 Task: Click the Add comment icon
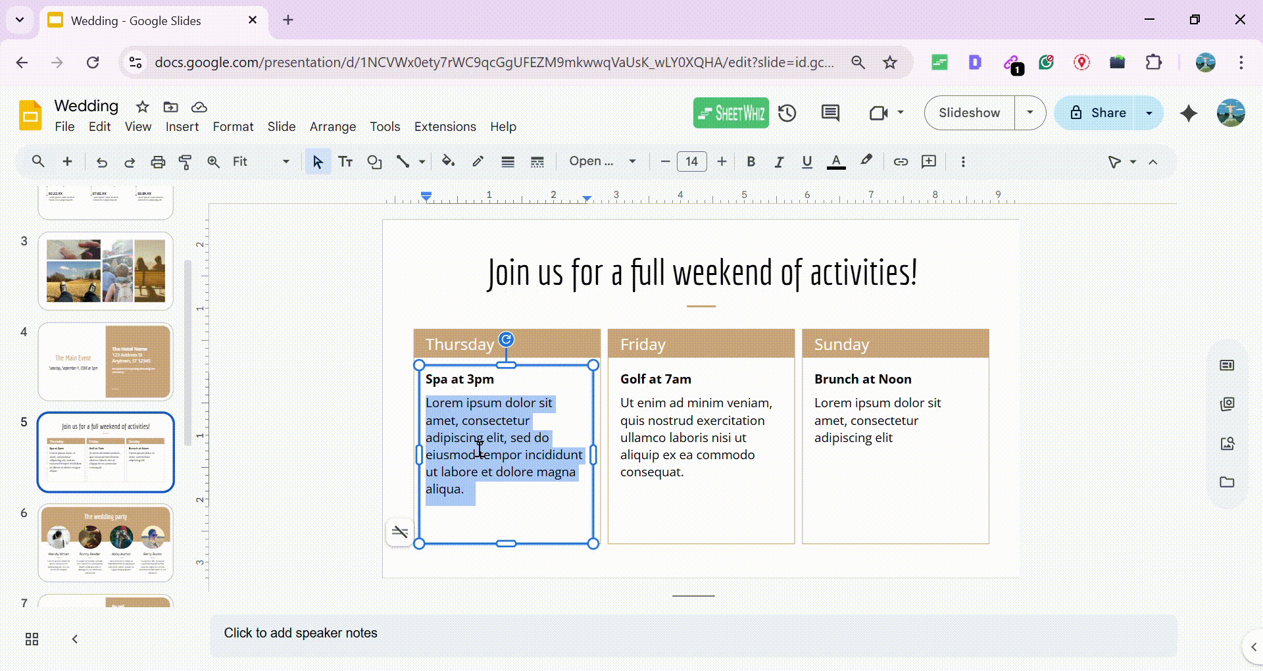click(x=929, y=162)
